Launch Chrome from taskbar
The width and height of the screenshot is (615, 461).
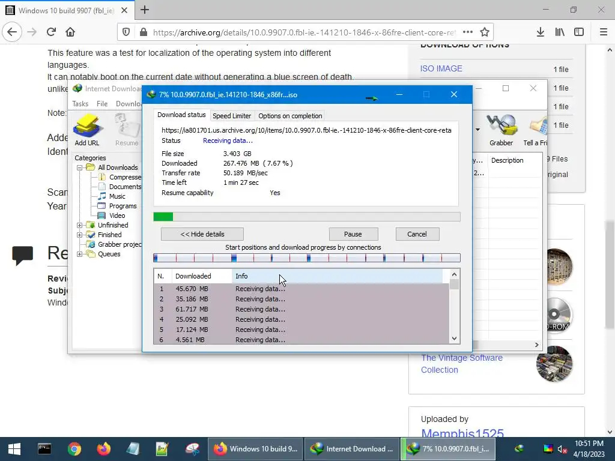pyautogui.click(x=74, y=449)
